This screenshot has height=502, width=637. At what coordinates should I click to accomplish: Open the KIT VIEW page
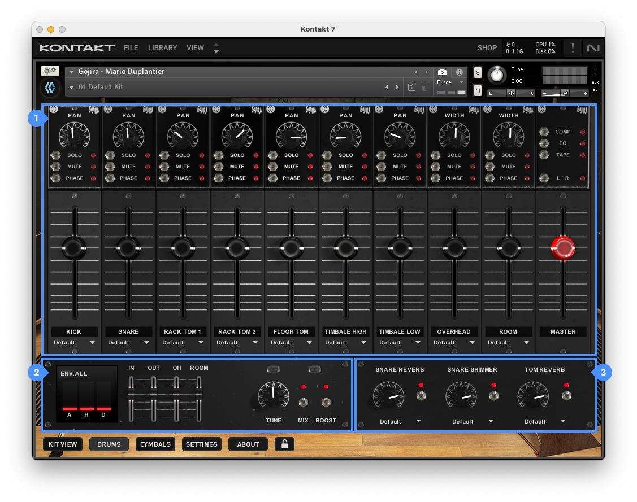[63, 444]
